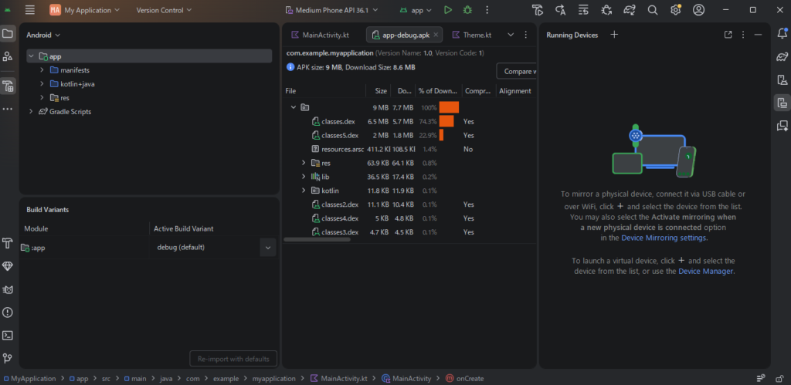Image resolution: width=791 pixels, height=385 pixels.
Task: Open the Build hammer tool window
Action: [x=8, y=243]
